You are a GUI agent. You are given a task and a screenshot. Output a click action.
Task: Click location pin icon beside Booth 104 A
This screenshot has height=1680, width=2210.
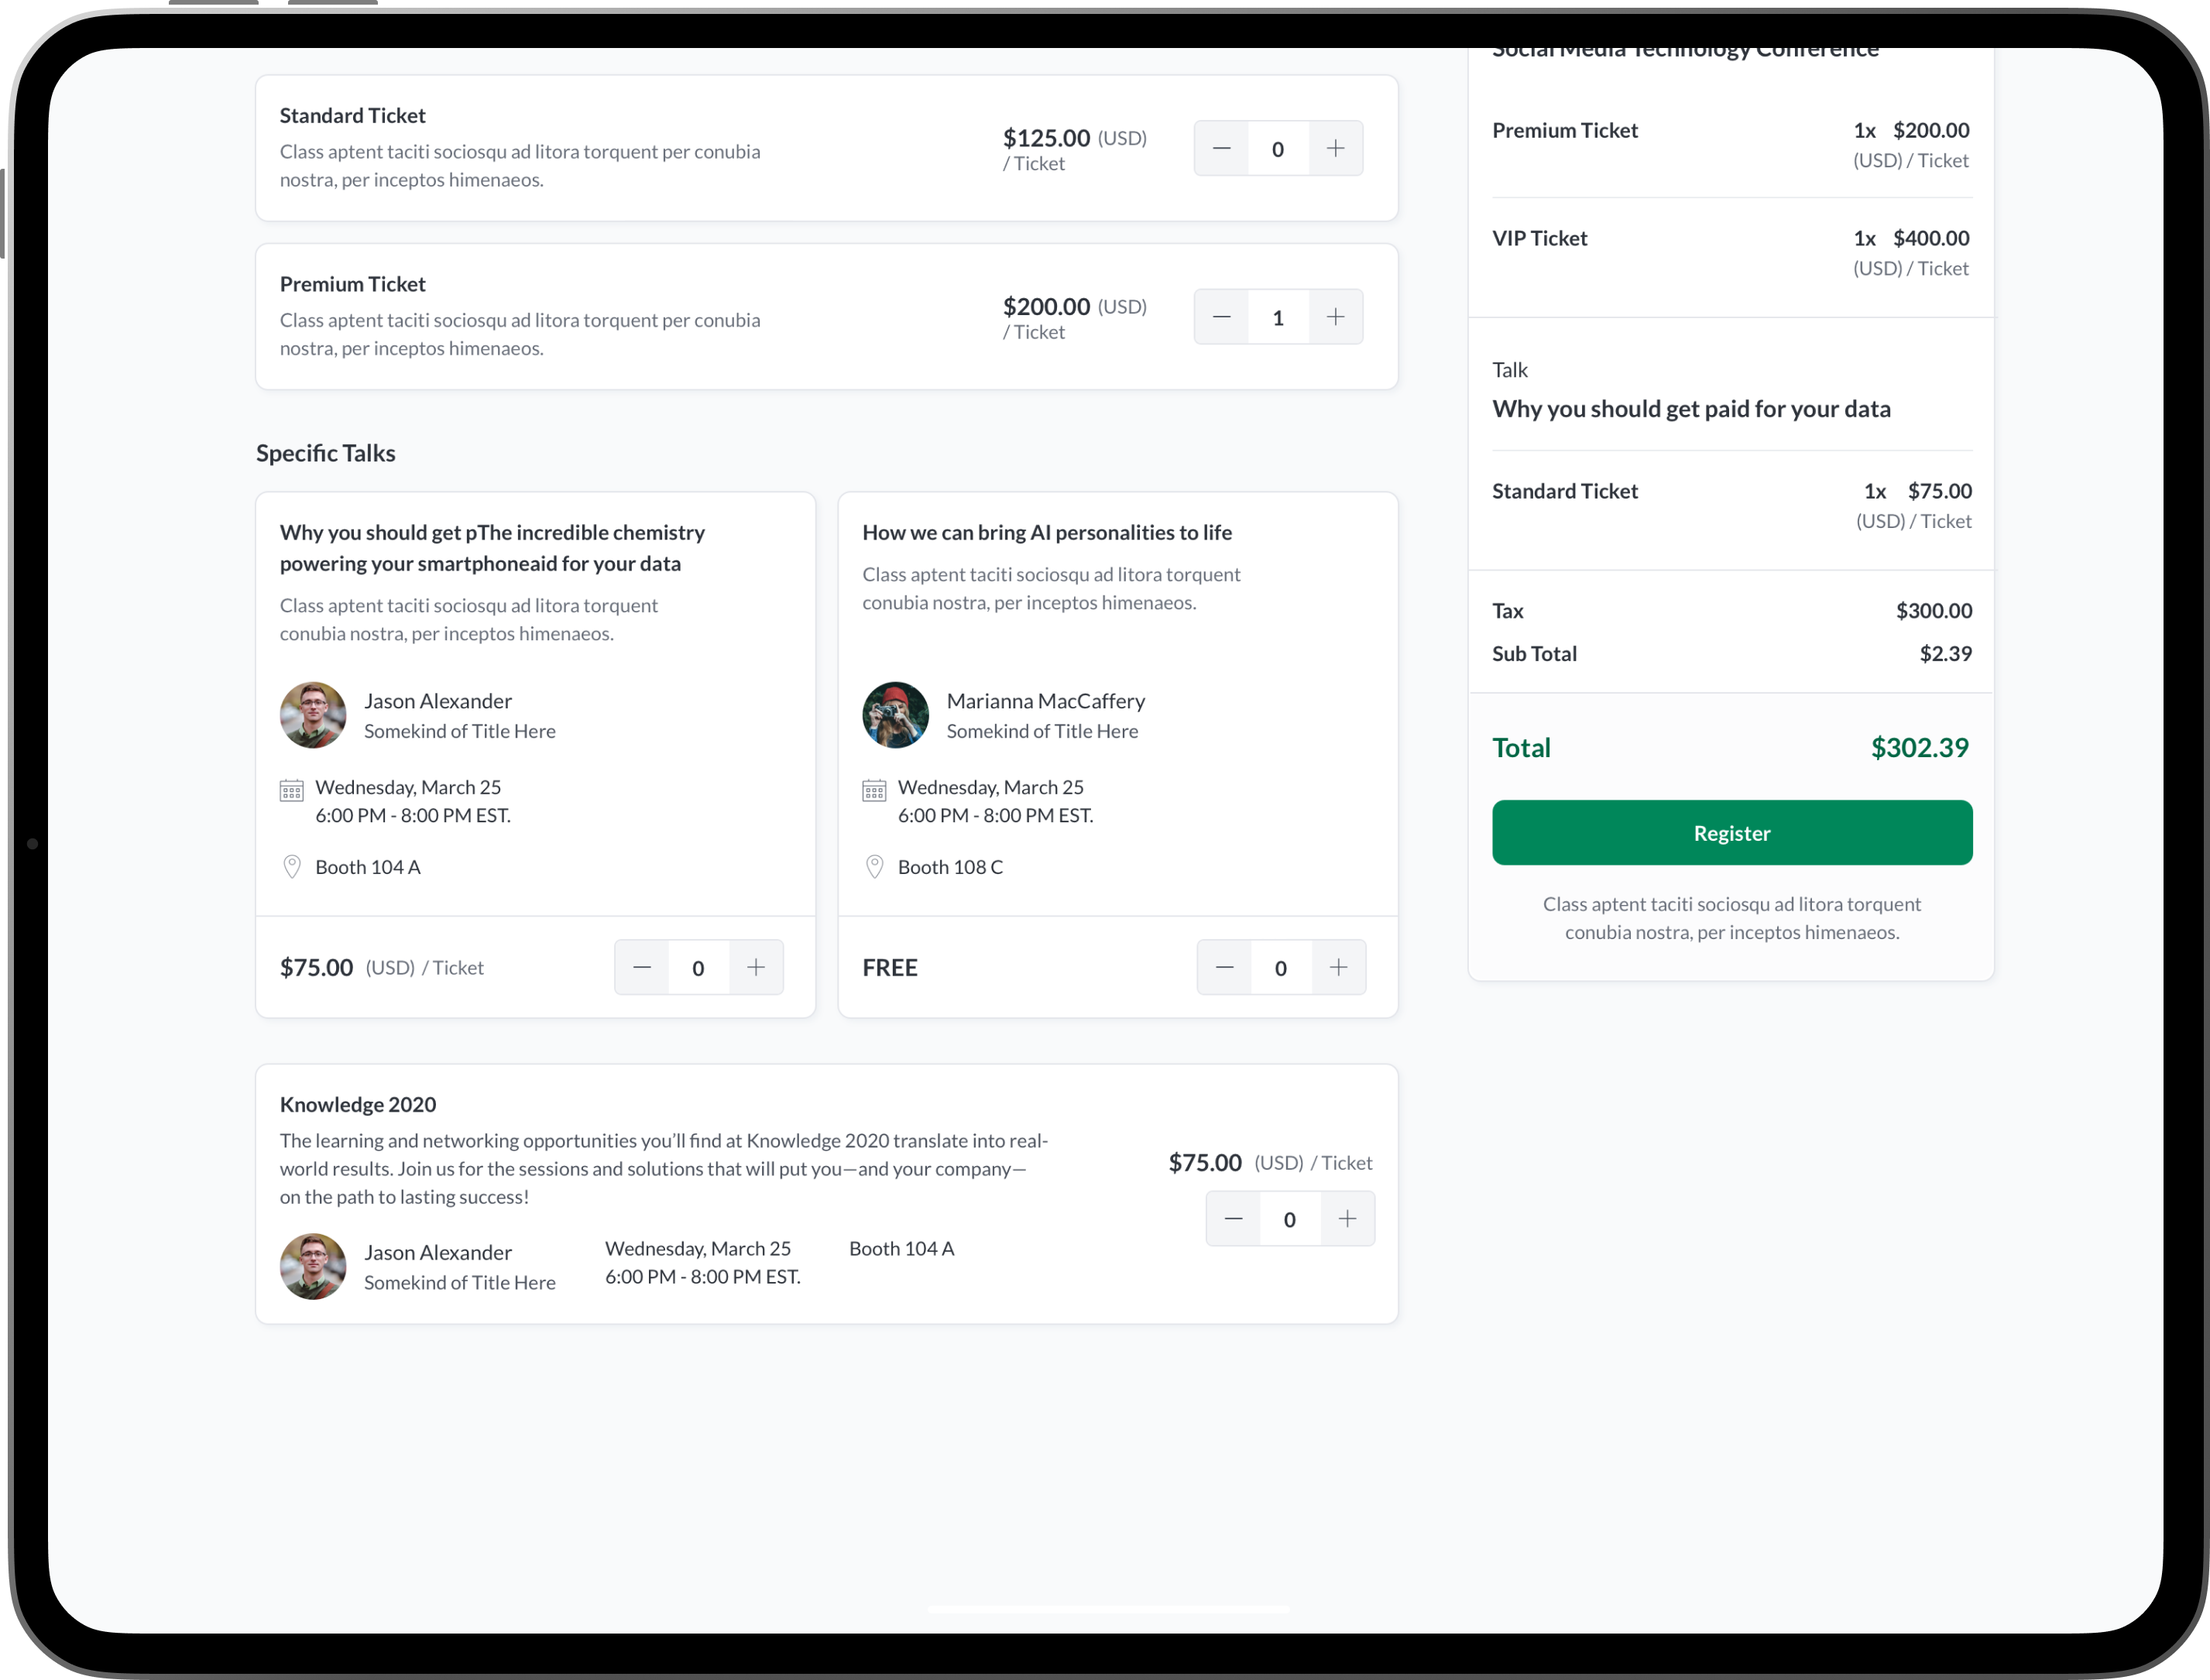point(292,867)
